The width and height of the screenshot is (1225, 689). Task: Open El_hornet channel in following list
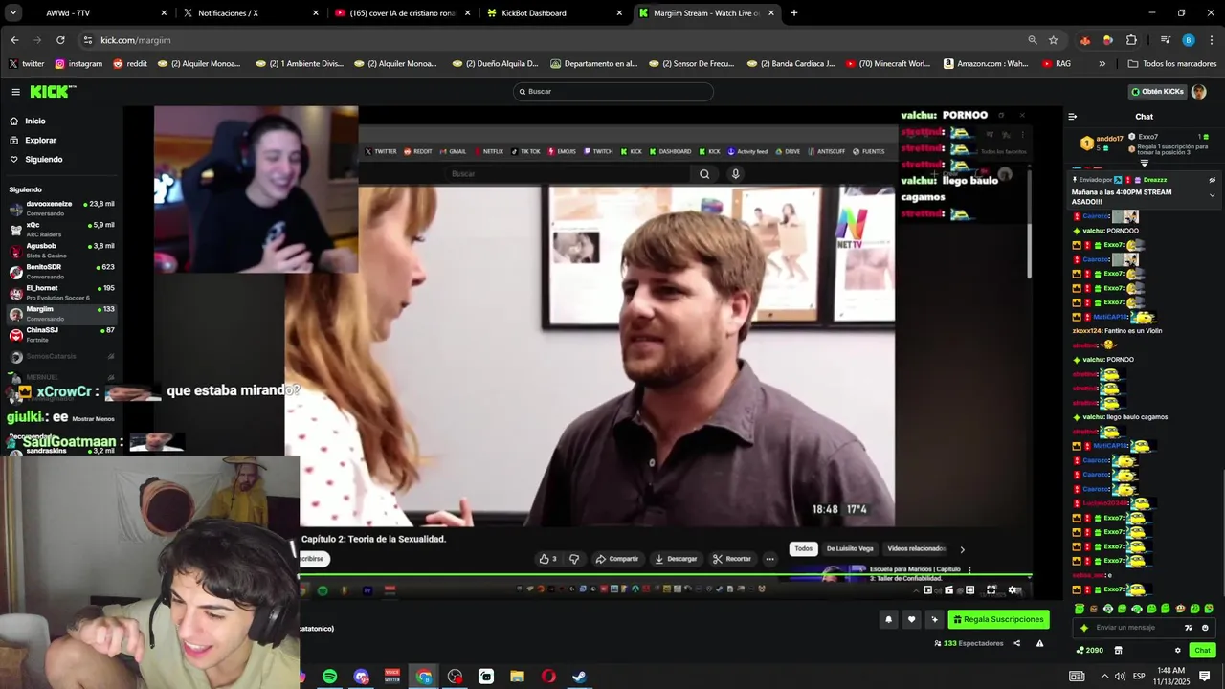pos(61,292)
